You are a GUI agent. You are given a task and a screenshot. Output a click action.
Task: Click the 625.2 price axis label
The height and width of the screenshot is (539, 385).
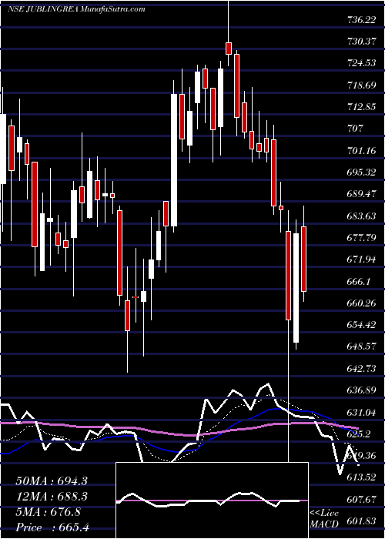pos(358,434)
